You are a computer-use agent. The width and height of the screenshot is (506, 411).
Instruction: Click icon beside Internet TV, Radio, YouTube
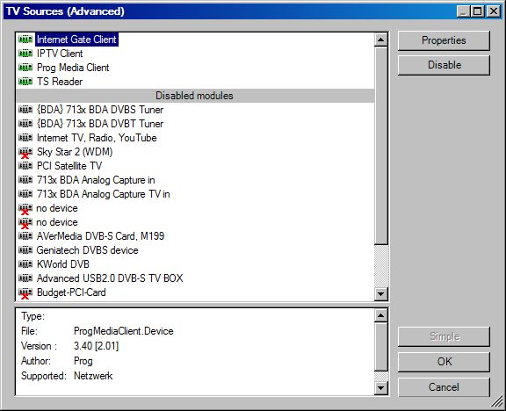click(x=25, y=138)
